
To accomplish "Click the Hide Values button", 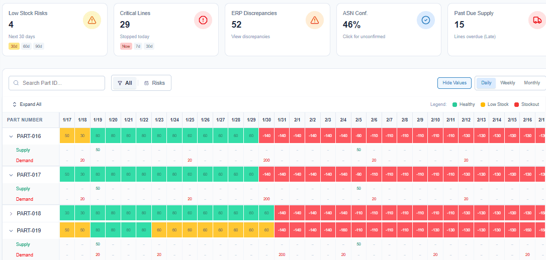I will coord(454,83).
